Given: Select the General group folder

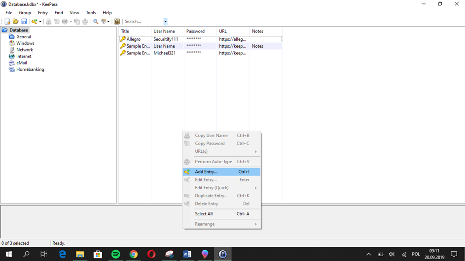Looking at the screenshot, I should [x=24, y=37].
